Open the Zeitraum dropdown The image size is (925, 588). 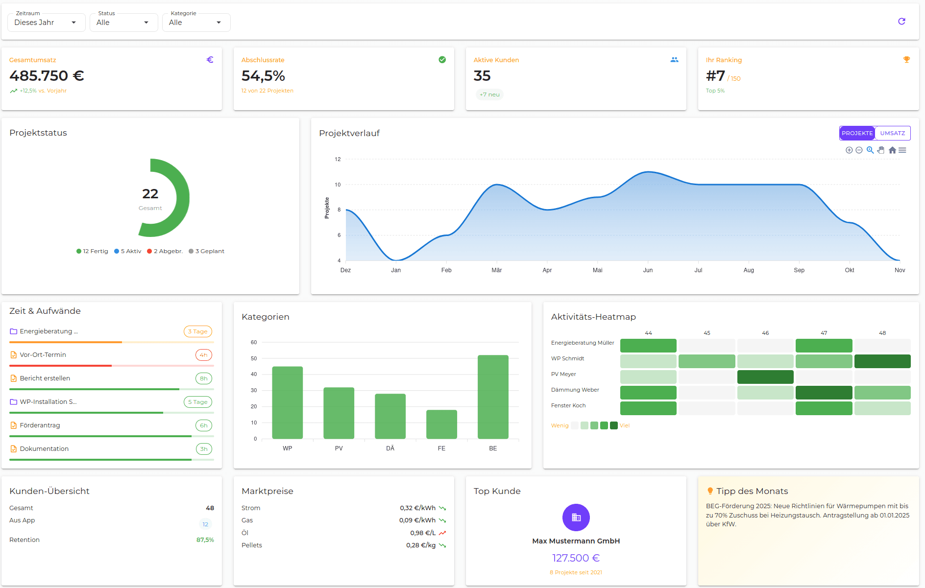tap(46, 22)
